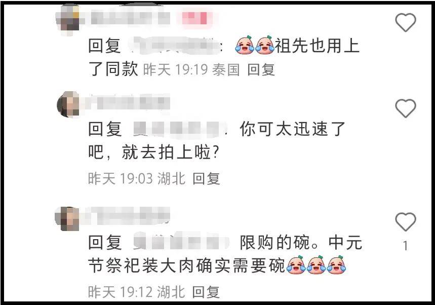
Task: Reply to the 昨天 19:03 湖北 comment
Action: [x=207, y=178]
